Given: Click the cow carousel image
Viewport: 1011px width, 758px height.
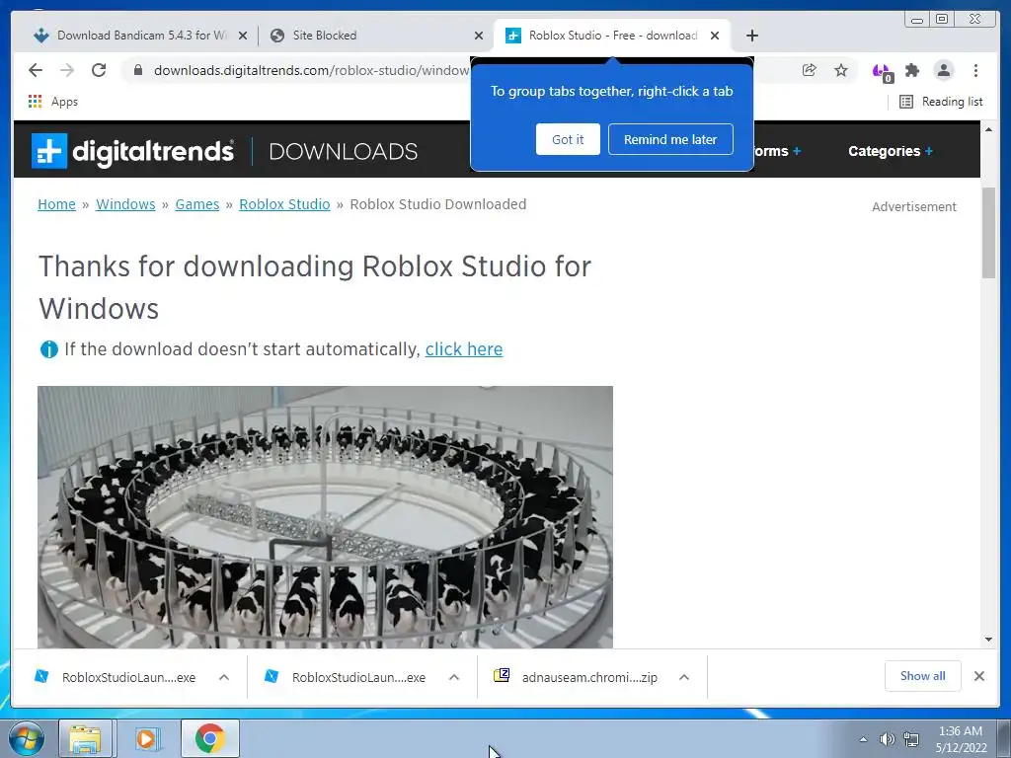Looking at the screenshot, I should pos(325,517).
